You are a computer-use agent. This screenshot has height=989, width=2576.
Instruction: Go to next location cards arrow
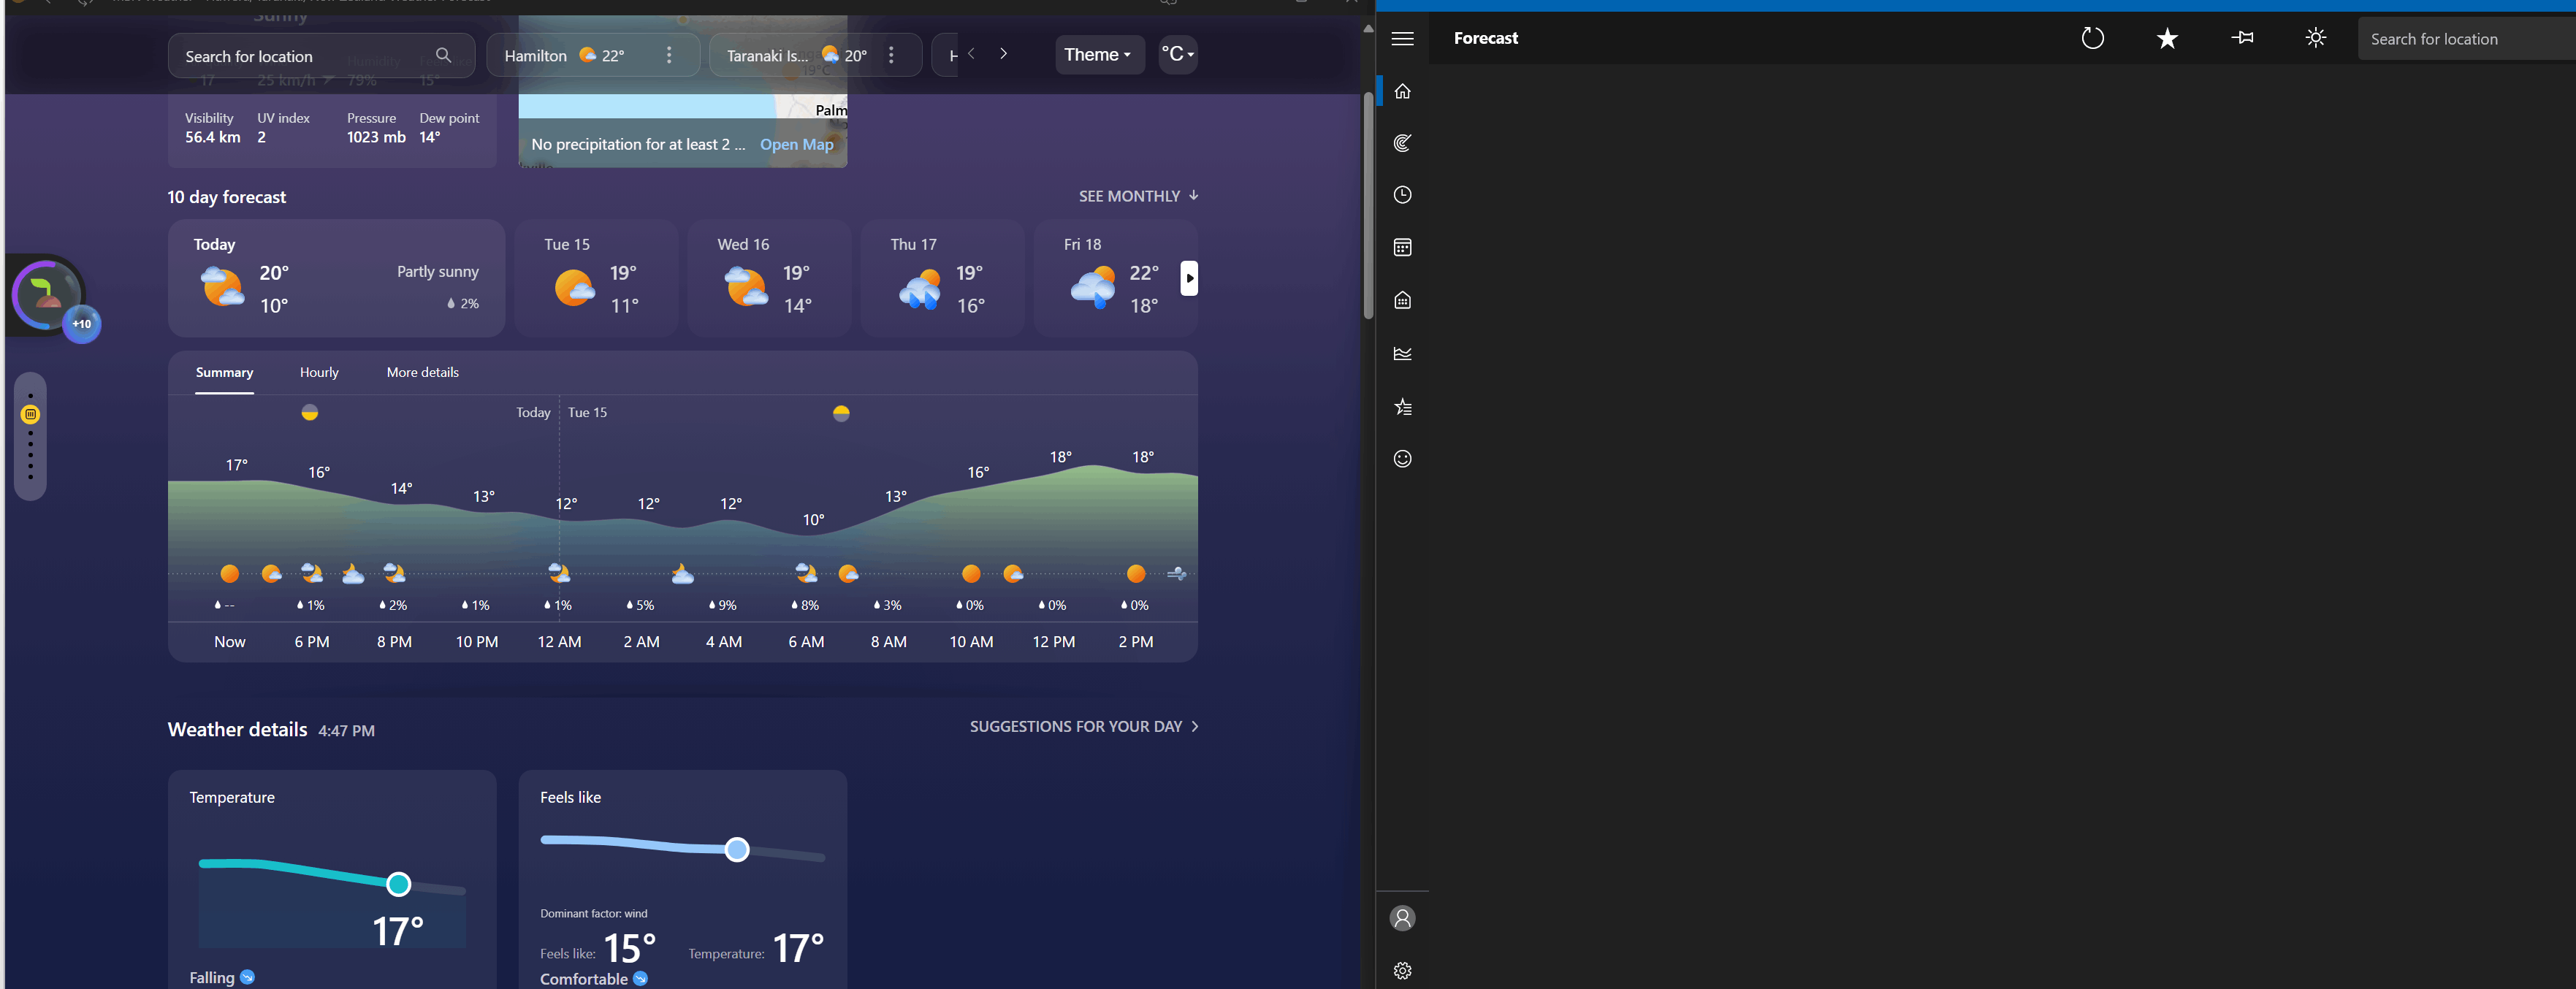click(1003, 54)
